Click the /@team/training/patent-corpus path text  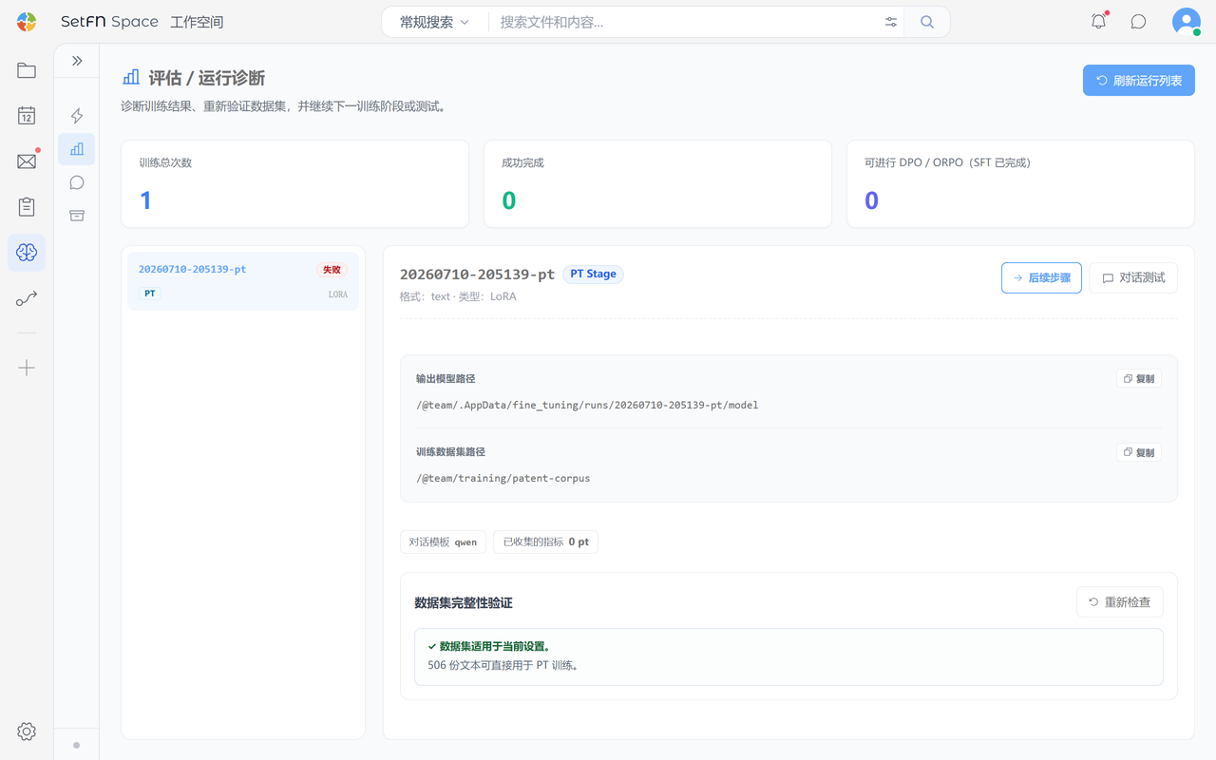tap(503, 478)
